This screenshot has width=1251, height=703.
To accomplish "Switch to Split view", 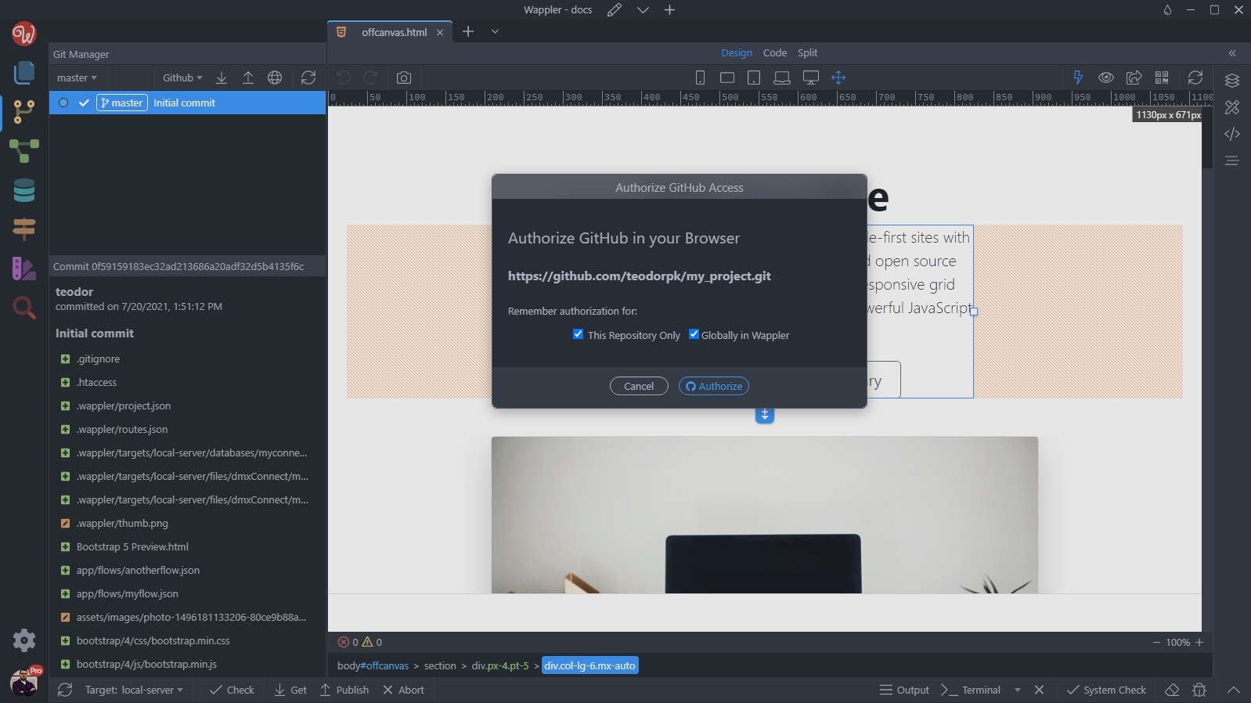I will (807, 52).
